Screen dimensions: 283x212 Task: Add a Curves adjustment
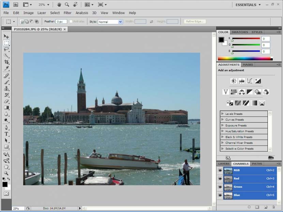tap(251, 81)
